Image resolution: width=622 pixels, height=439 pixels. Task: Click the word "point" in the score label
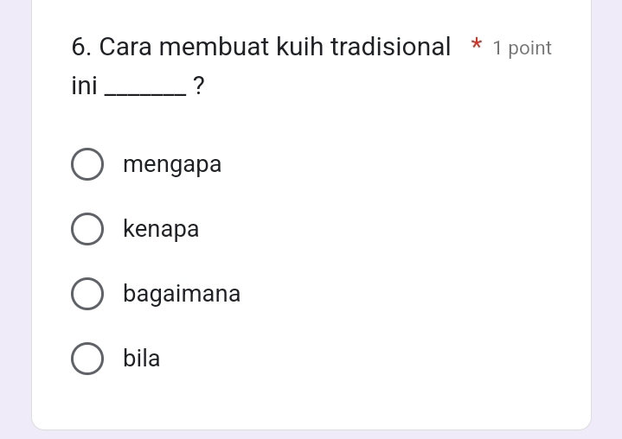(529, 48)
